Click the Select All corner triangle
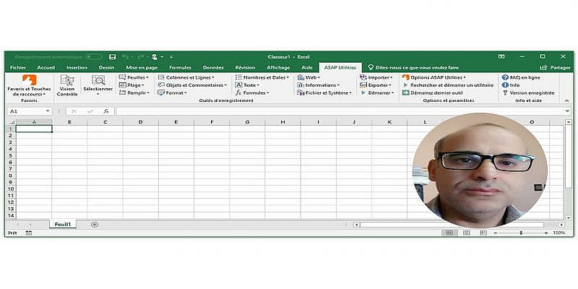This screenshot has height=289, width=578. (x=12, y=121)
